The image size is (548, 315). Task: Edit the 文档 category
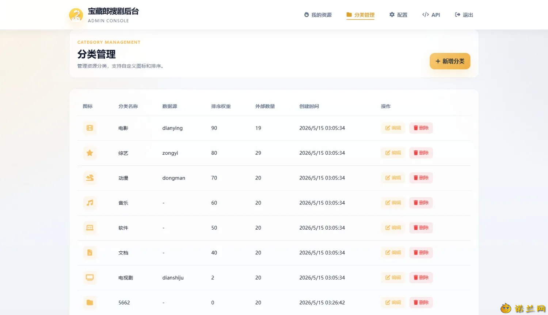(393, 253)
